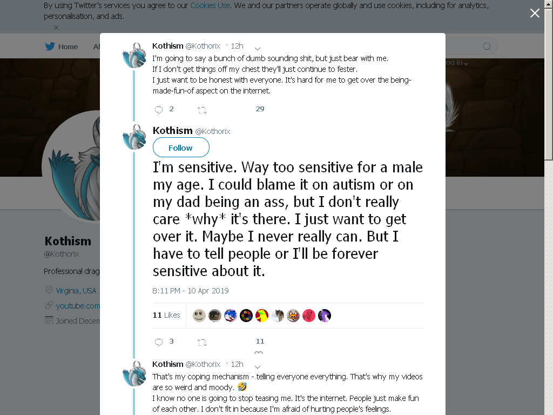Click the retweet icon under main tweet
The image size is (553, 415).
point(202,342)
